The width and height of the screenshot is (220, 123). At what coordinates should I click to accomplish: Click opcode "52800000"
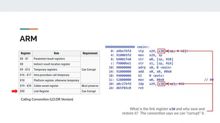coord(124,80)
